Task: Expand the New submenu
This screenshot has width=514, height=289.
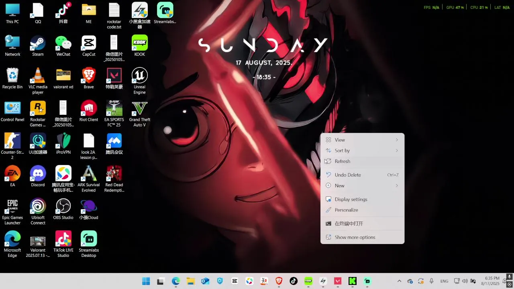Action: (x=362, y=185)
